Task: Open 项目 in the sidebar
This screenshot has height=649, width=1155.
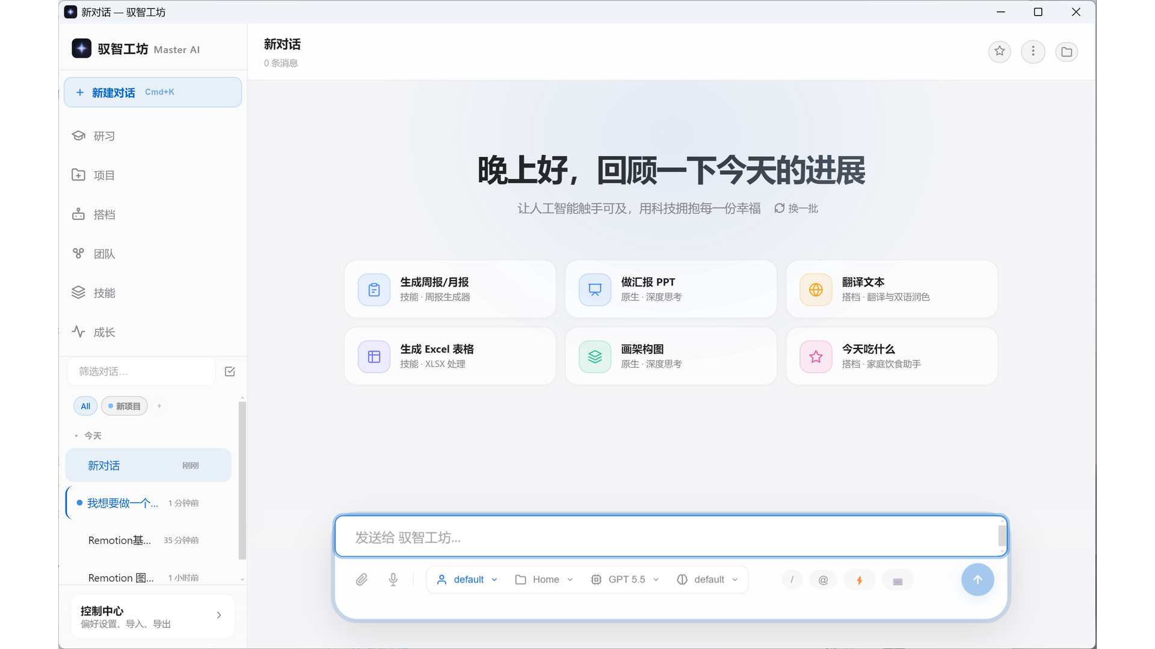Action: tap(153, 175)
